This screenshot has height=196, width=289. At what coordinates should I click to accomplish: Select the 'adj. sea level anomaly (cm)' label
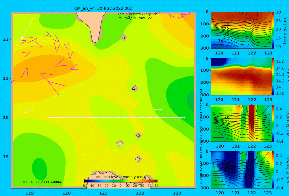[121, 177]
